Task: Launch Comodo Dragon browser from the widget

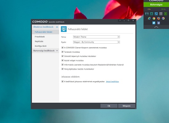Action: point(163,18)
